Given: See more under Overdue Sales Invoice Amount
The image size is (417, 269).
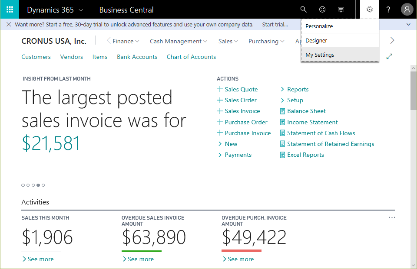Looking at the screenshot, I should (138, 259).
